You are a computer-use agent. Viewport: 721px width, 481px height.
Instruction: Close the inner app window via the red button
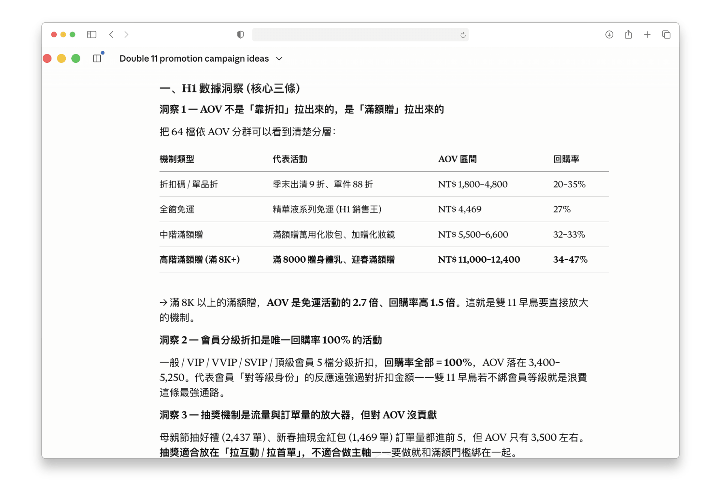coord(47,59)
